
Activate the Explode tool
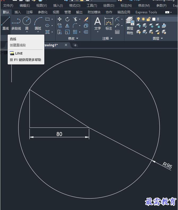point(86,26)
